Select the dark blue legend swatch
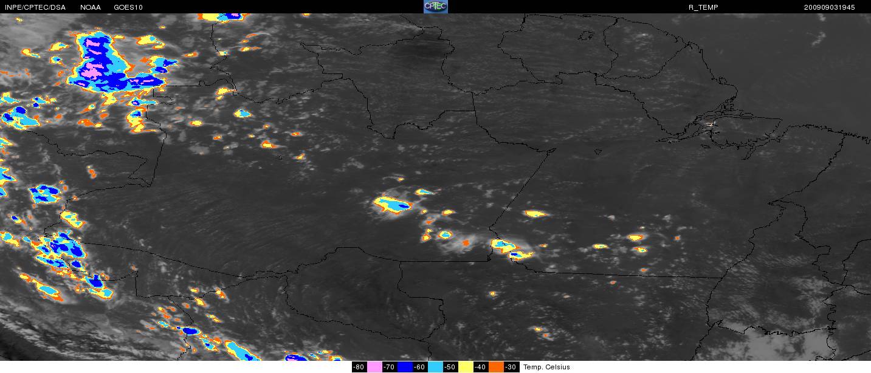 coord(405,367)
